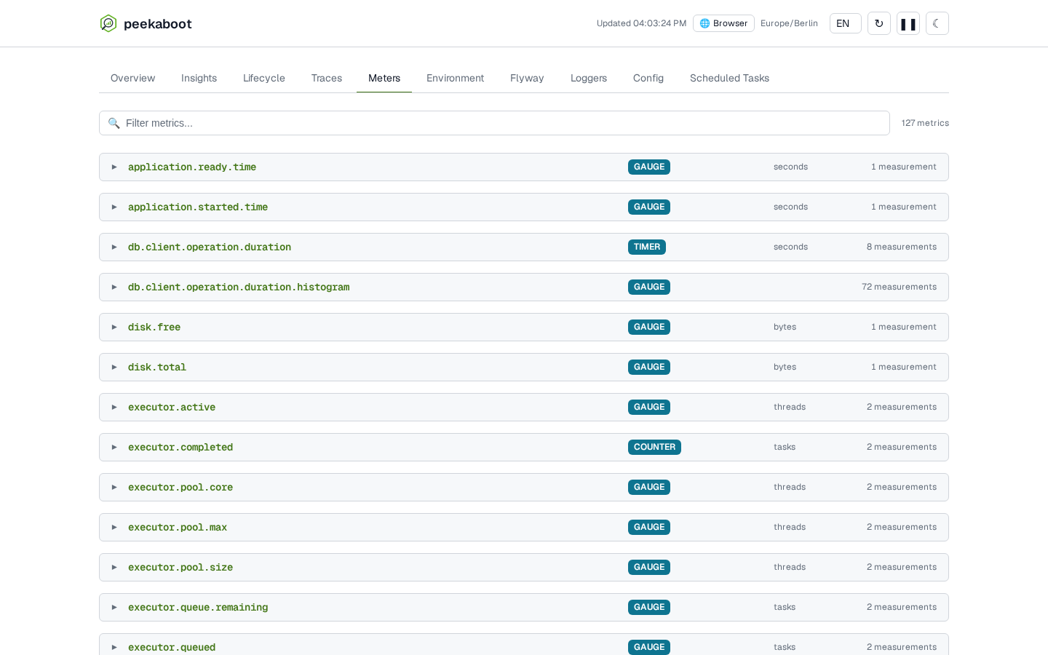Click the magnifier icon in filter box
The image size is (1048, 655).
coord(114,123)
